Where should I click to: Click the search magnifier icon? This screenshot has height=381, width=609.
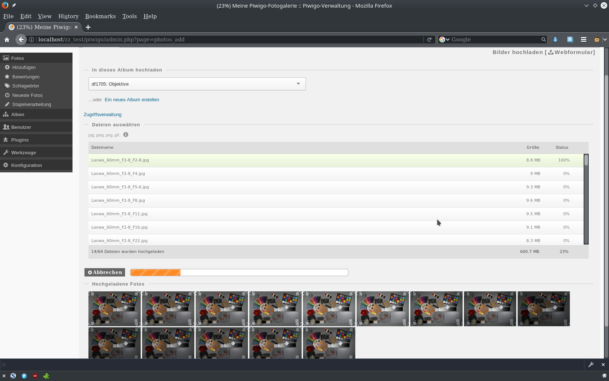(x=543, y=40)
